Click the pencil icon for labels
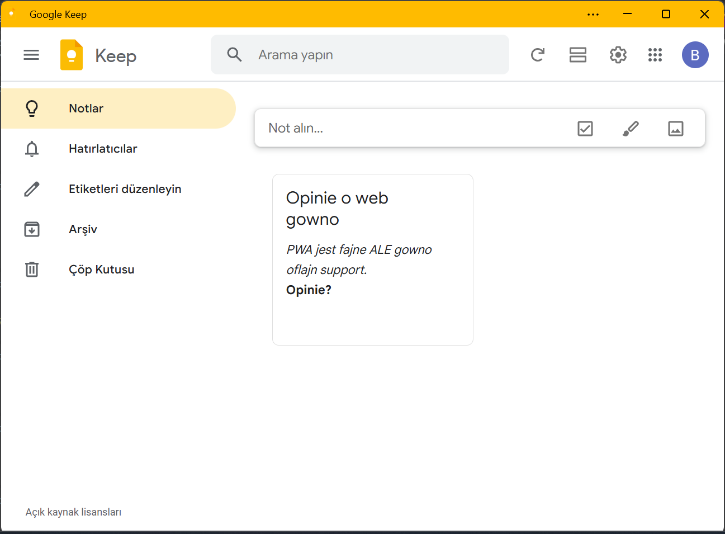The height and width of the screenshot is (534, 725). click(x=32, y=189)
